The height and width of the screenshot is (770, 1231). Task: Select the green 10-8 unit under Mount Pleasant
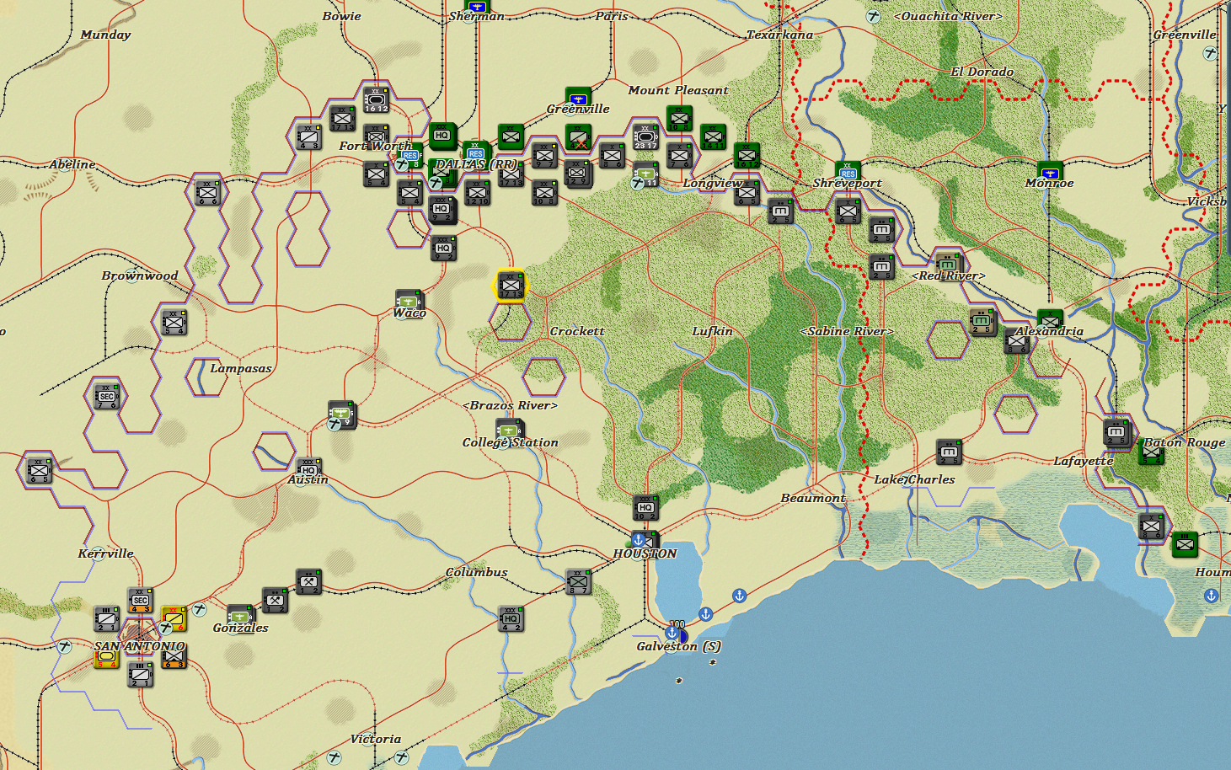679,118
